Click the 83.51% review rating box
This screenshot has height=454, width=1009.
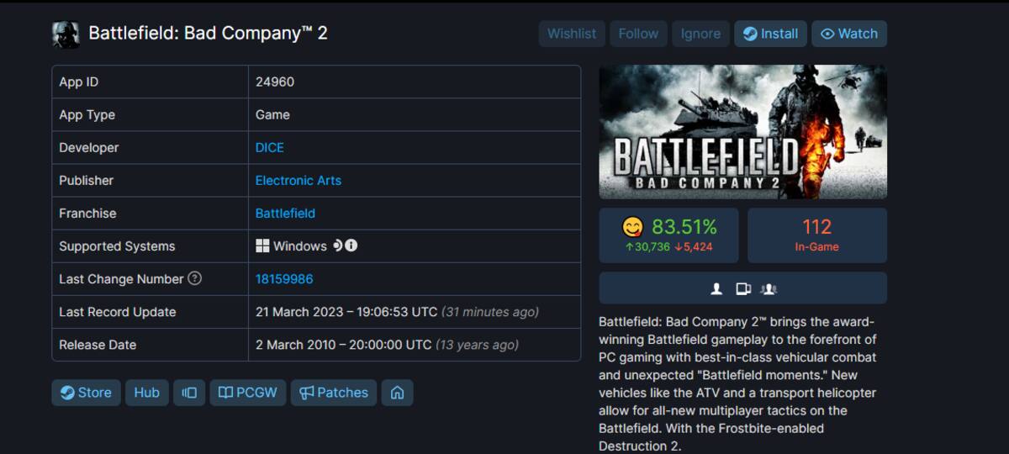coord(668,235)
